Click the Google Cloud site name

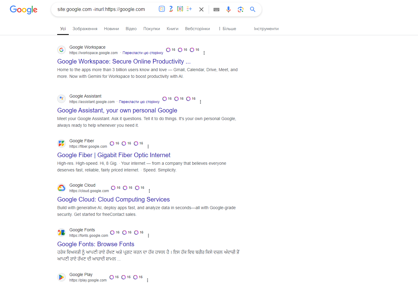click(x=82, y=185)
